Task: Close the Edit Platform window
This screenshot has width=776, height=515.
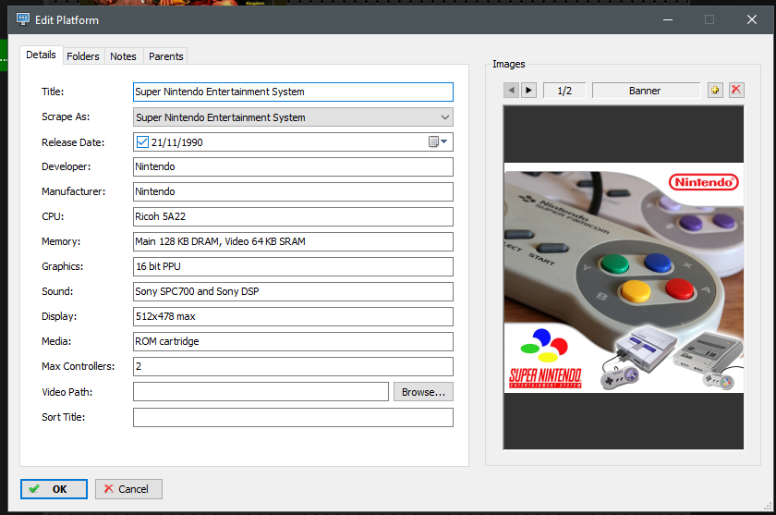Action: tap(752, 19)
